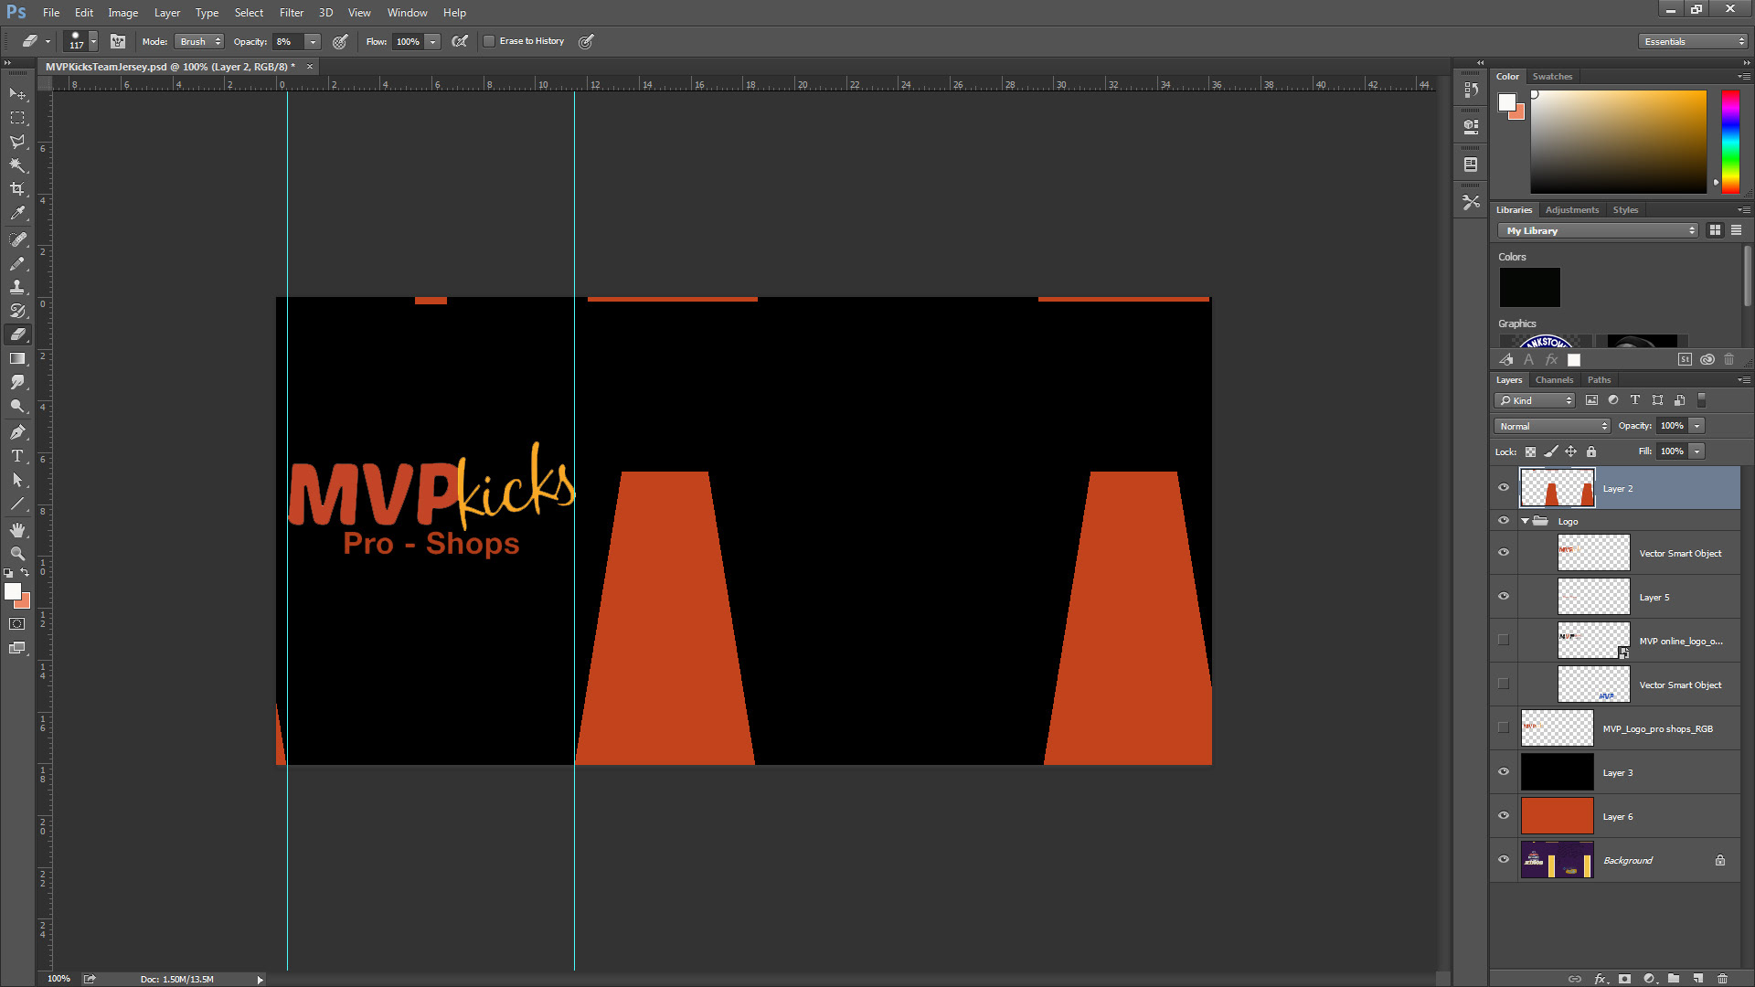1755x987 pixels.
Task: Hide Layer 6 visibility eye
Action: pos(1504,815)
